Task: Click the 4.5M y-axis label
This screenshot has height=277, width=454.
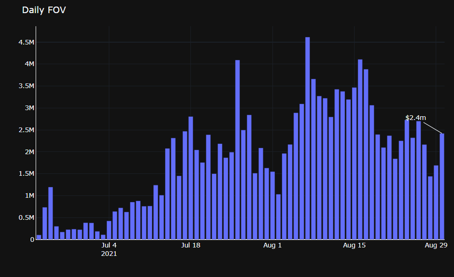Action: pos(26,42)
